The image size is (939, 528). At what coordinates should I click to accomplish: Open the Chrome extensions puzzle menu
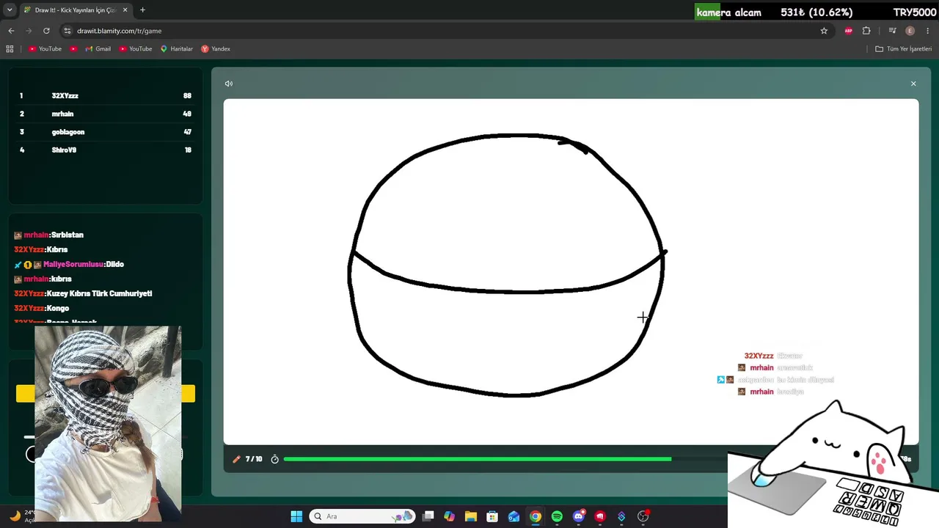tap(866, 31)
